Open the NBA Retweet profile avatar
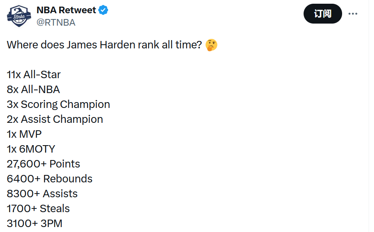374x232 pixels. [19, 16]
